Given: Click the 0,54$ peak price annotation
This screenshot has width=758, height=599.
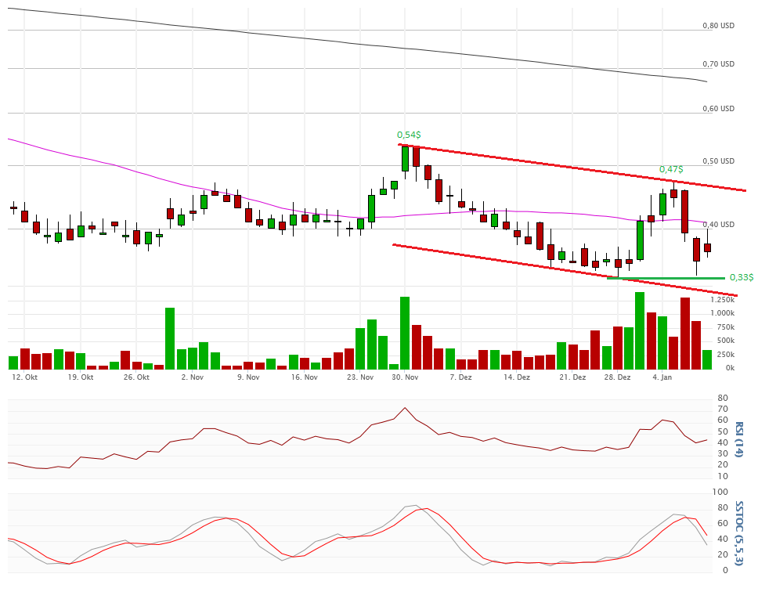Looking at the screenshot, I should coord(407,135).
